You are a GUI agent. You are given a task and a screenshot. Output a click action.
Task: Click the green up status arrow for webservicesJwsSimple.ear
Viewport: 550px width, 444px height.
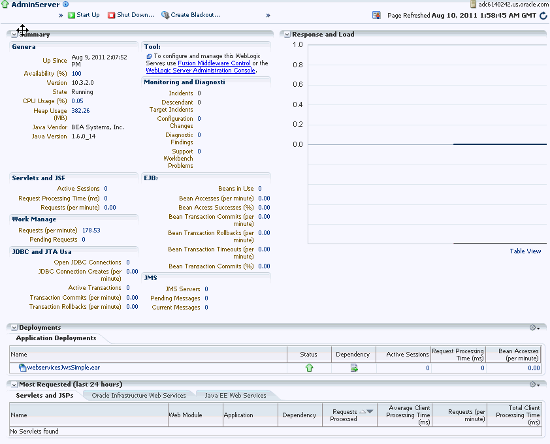[x=309, y=368]
